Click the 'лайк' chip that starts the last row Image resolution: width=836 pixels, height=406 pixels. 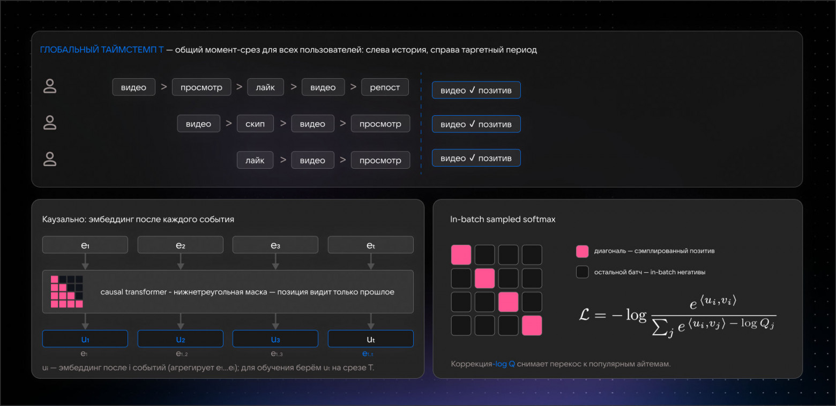[255, 160]
